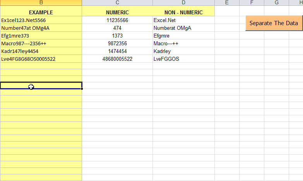Select column D header
This screenshot has height=181, width=303.
tap(183, 2)
